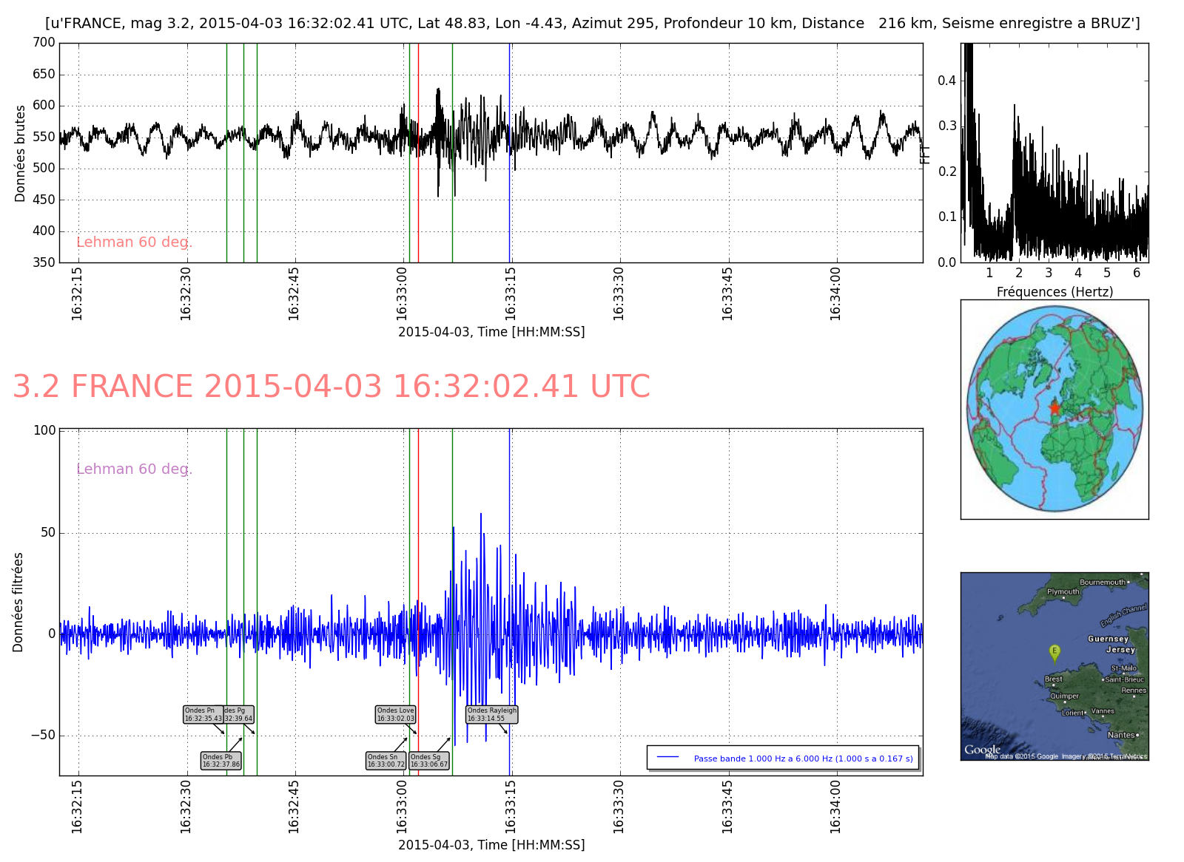Click the Guernsey label on the map

point(1108,639)
